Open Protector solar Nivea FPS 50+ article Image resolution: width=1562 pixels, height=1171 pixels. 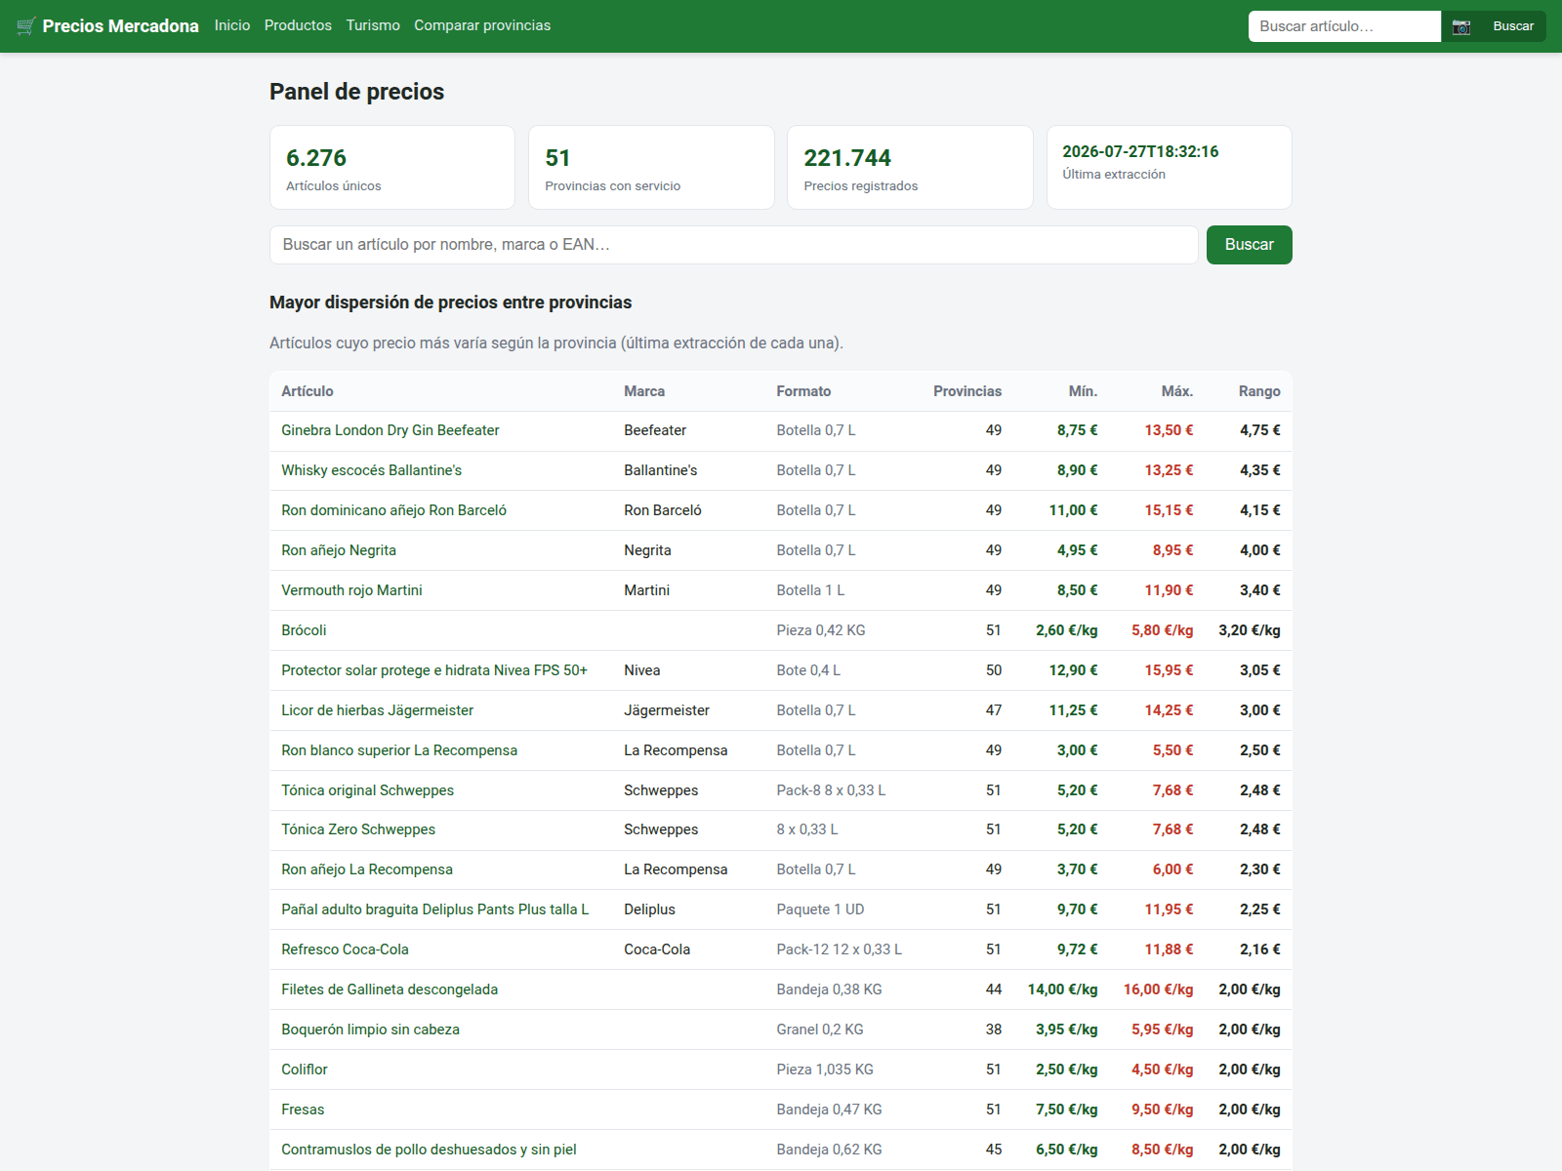click(434, 670)
